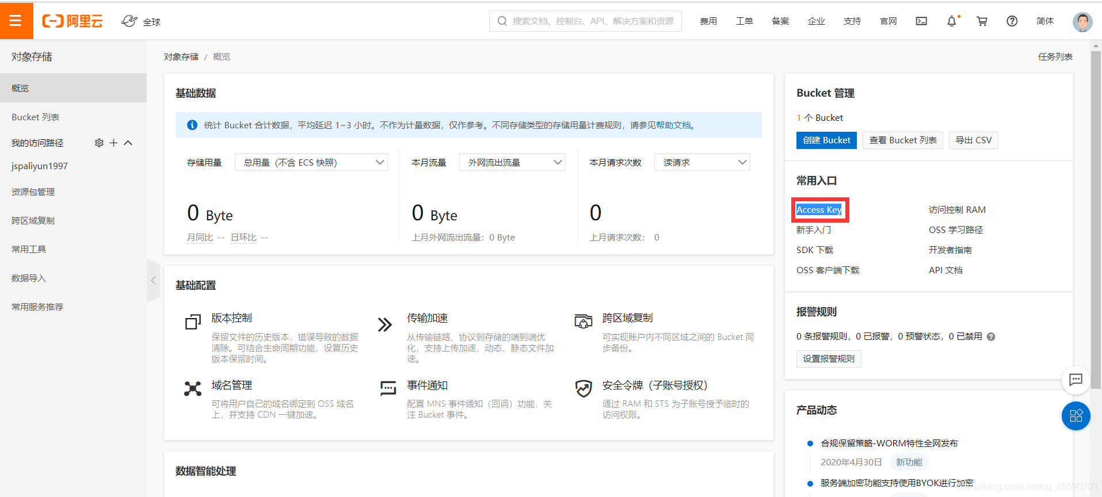Click the Alibaba Cloud logo
This screenshot has width=1102, height=497.
click(73, 21)
